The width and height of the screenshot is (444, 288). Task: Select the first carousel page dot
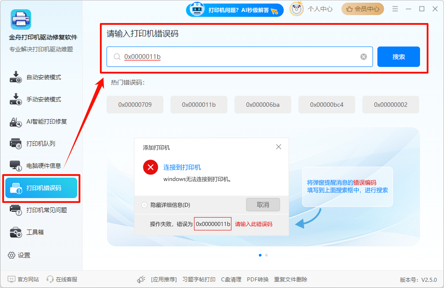pos(260,255)
